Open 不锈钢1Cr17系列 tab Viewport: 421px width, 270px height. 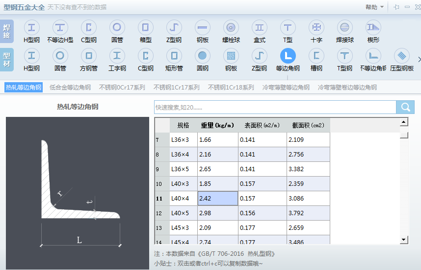177,88
